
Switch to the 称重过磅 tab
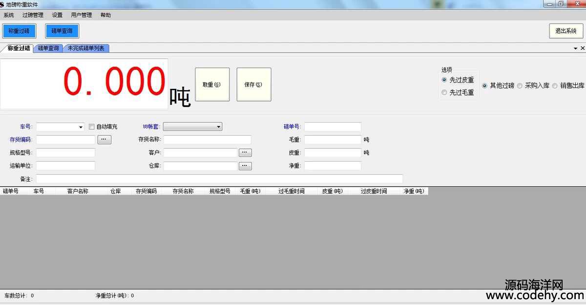coord(18,48)
